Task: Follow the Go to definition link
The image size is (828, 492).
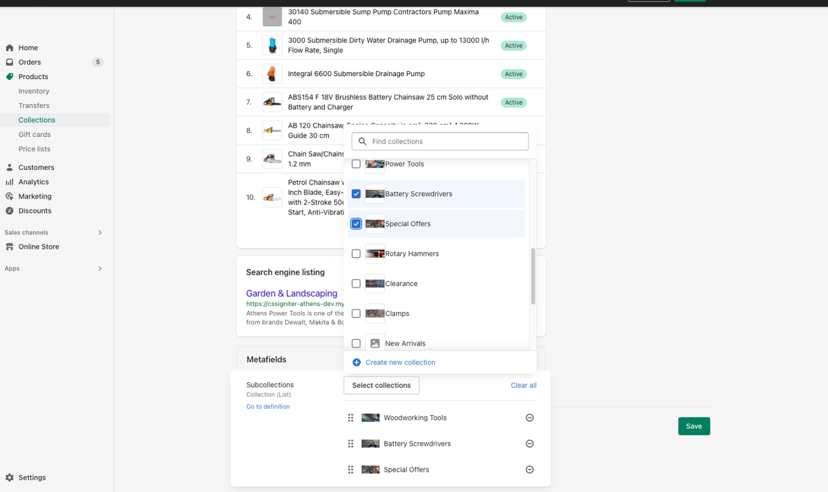Action: 268,406
